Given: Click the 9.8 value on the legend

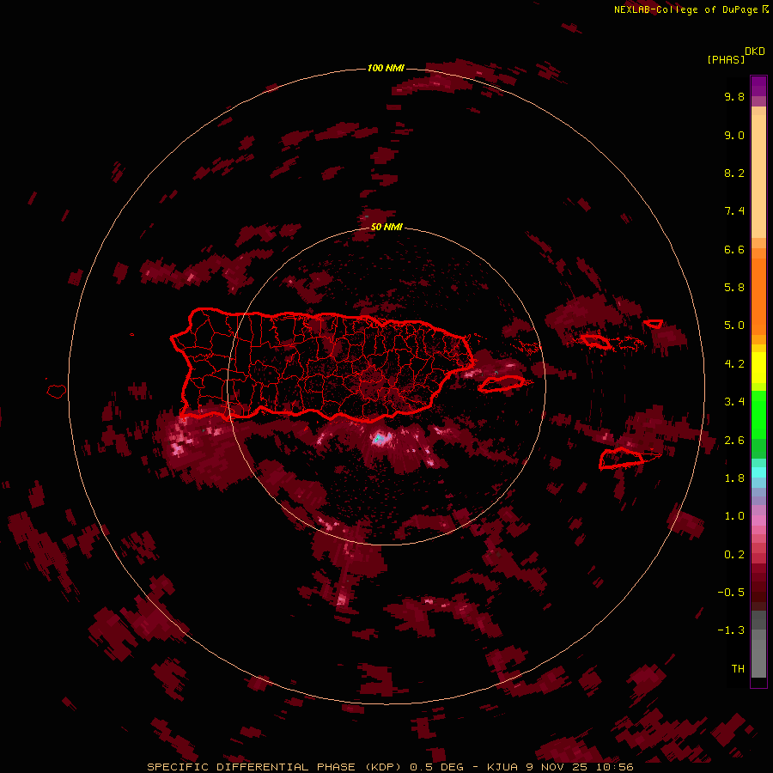Looking at the screenshot, I should 734,96.
